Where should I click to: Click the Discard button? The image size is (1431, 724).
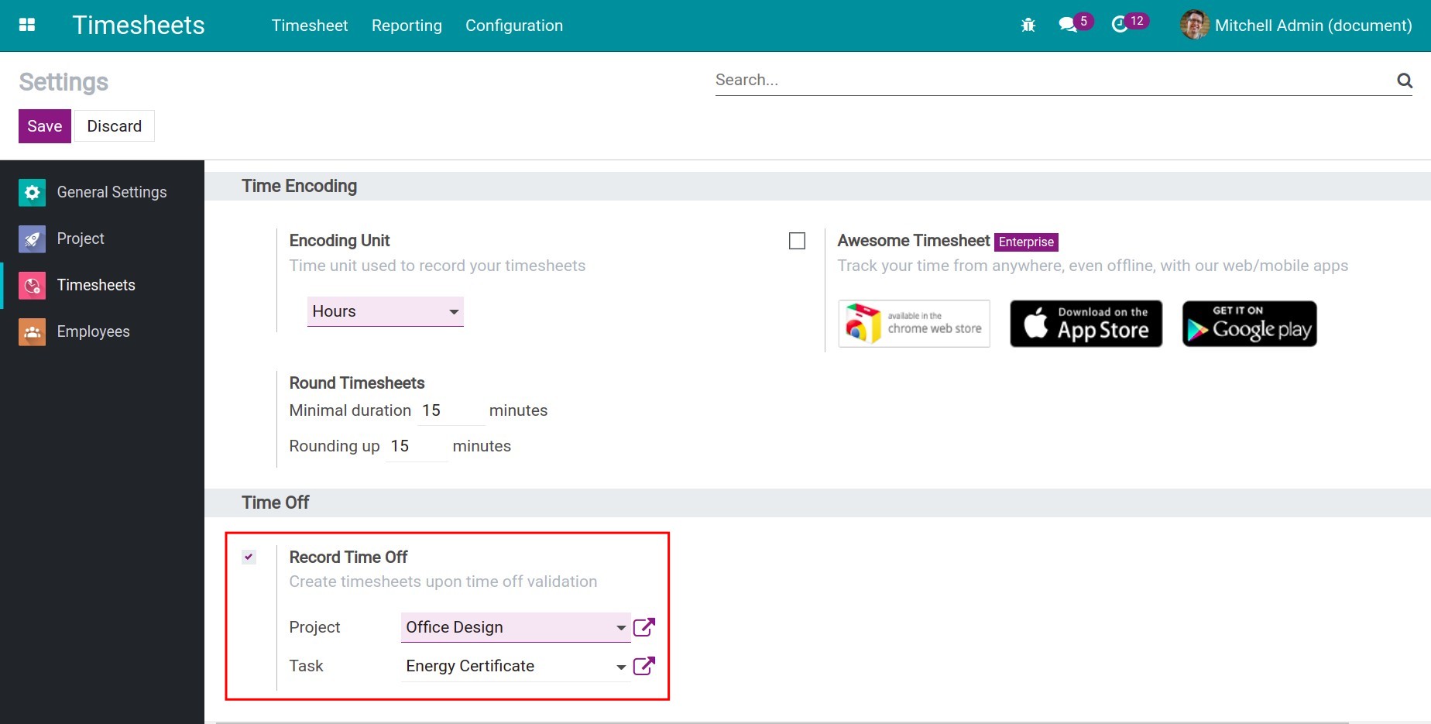coord(114,126)
